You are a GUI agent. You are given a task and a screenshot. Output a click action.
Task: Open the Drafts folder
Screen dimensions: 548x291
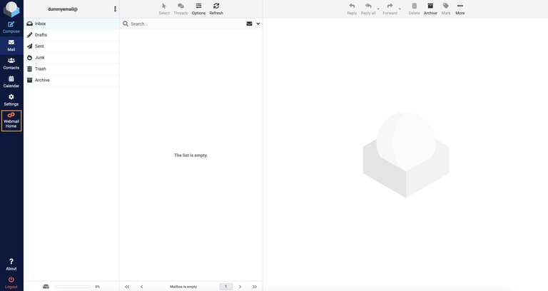[71, 35]
